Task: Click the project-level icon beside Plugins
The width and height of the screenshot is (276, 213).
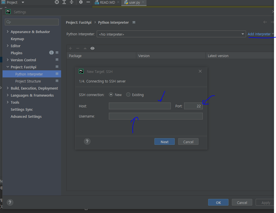Action: (57, 53)
